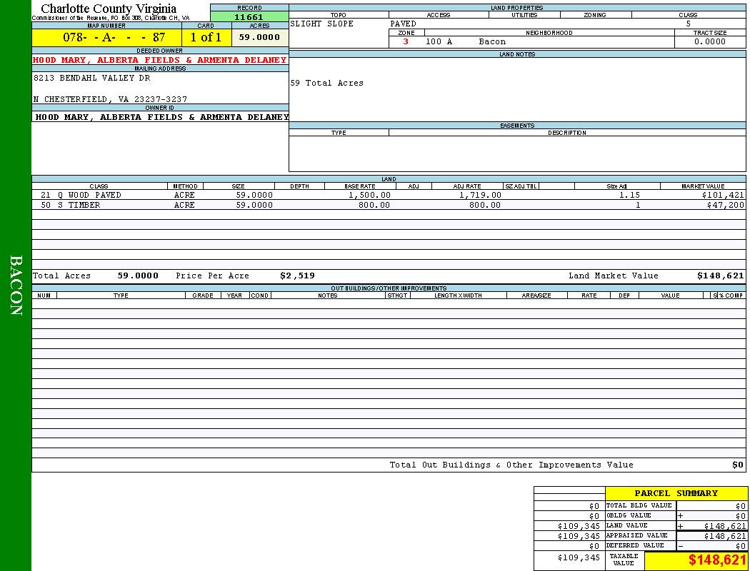Click the PAVED access value
Viewport: 750px width, 571px height.
coord(404,24)
